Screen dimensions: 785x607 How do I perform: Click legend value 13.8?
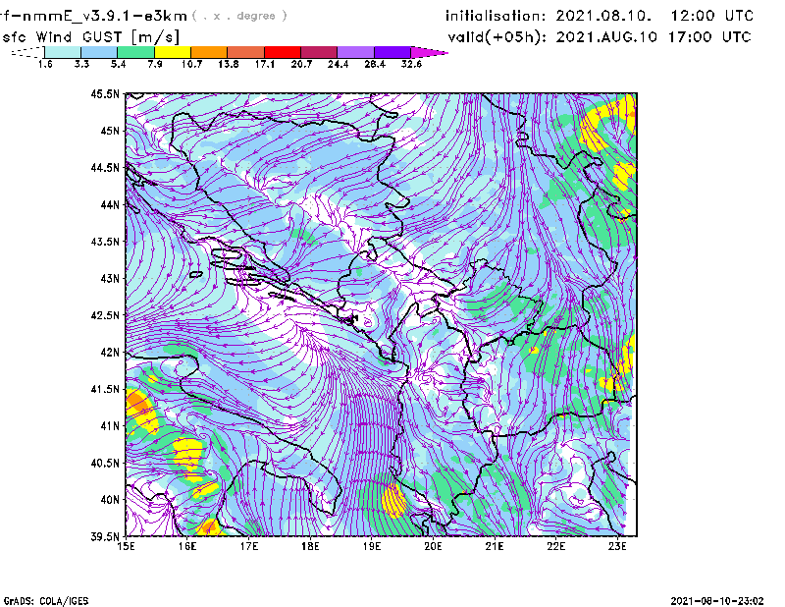coord(229,64)
